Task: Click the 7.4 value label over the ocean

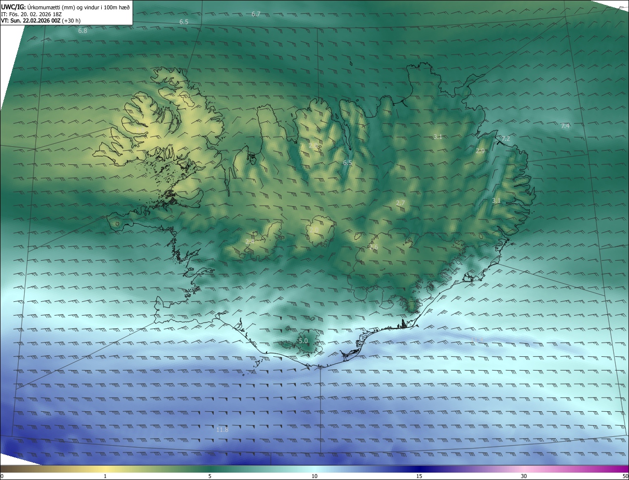Action: (565, 126)
